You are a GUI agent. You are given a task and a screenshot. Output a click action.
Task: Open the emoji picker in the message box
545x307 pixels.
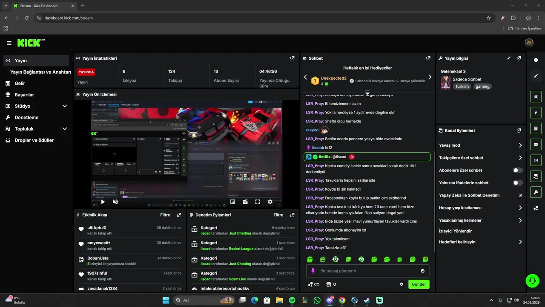point(423,271)
